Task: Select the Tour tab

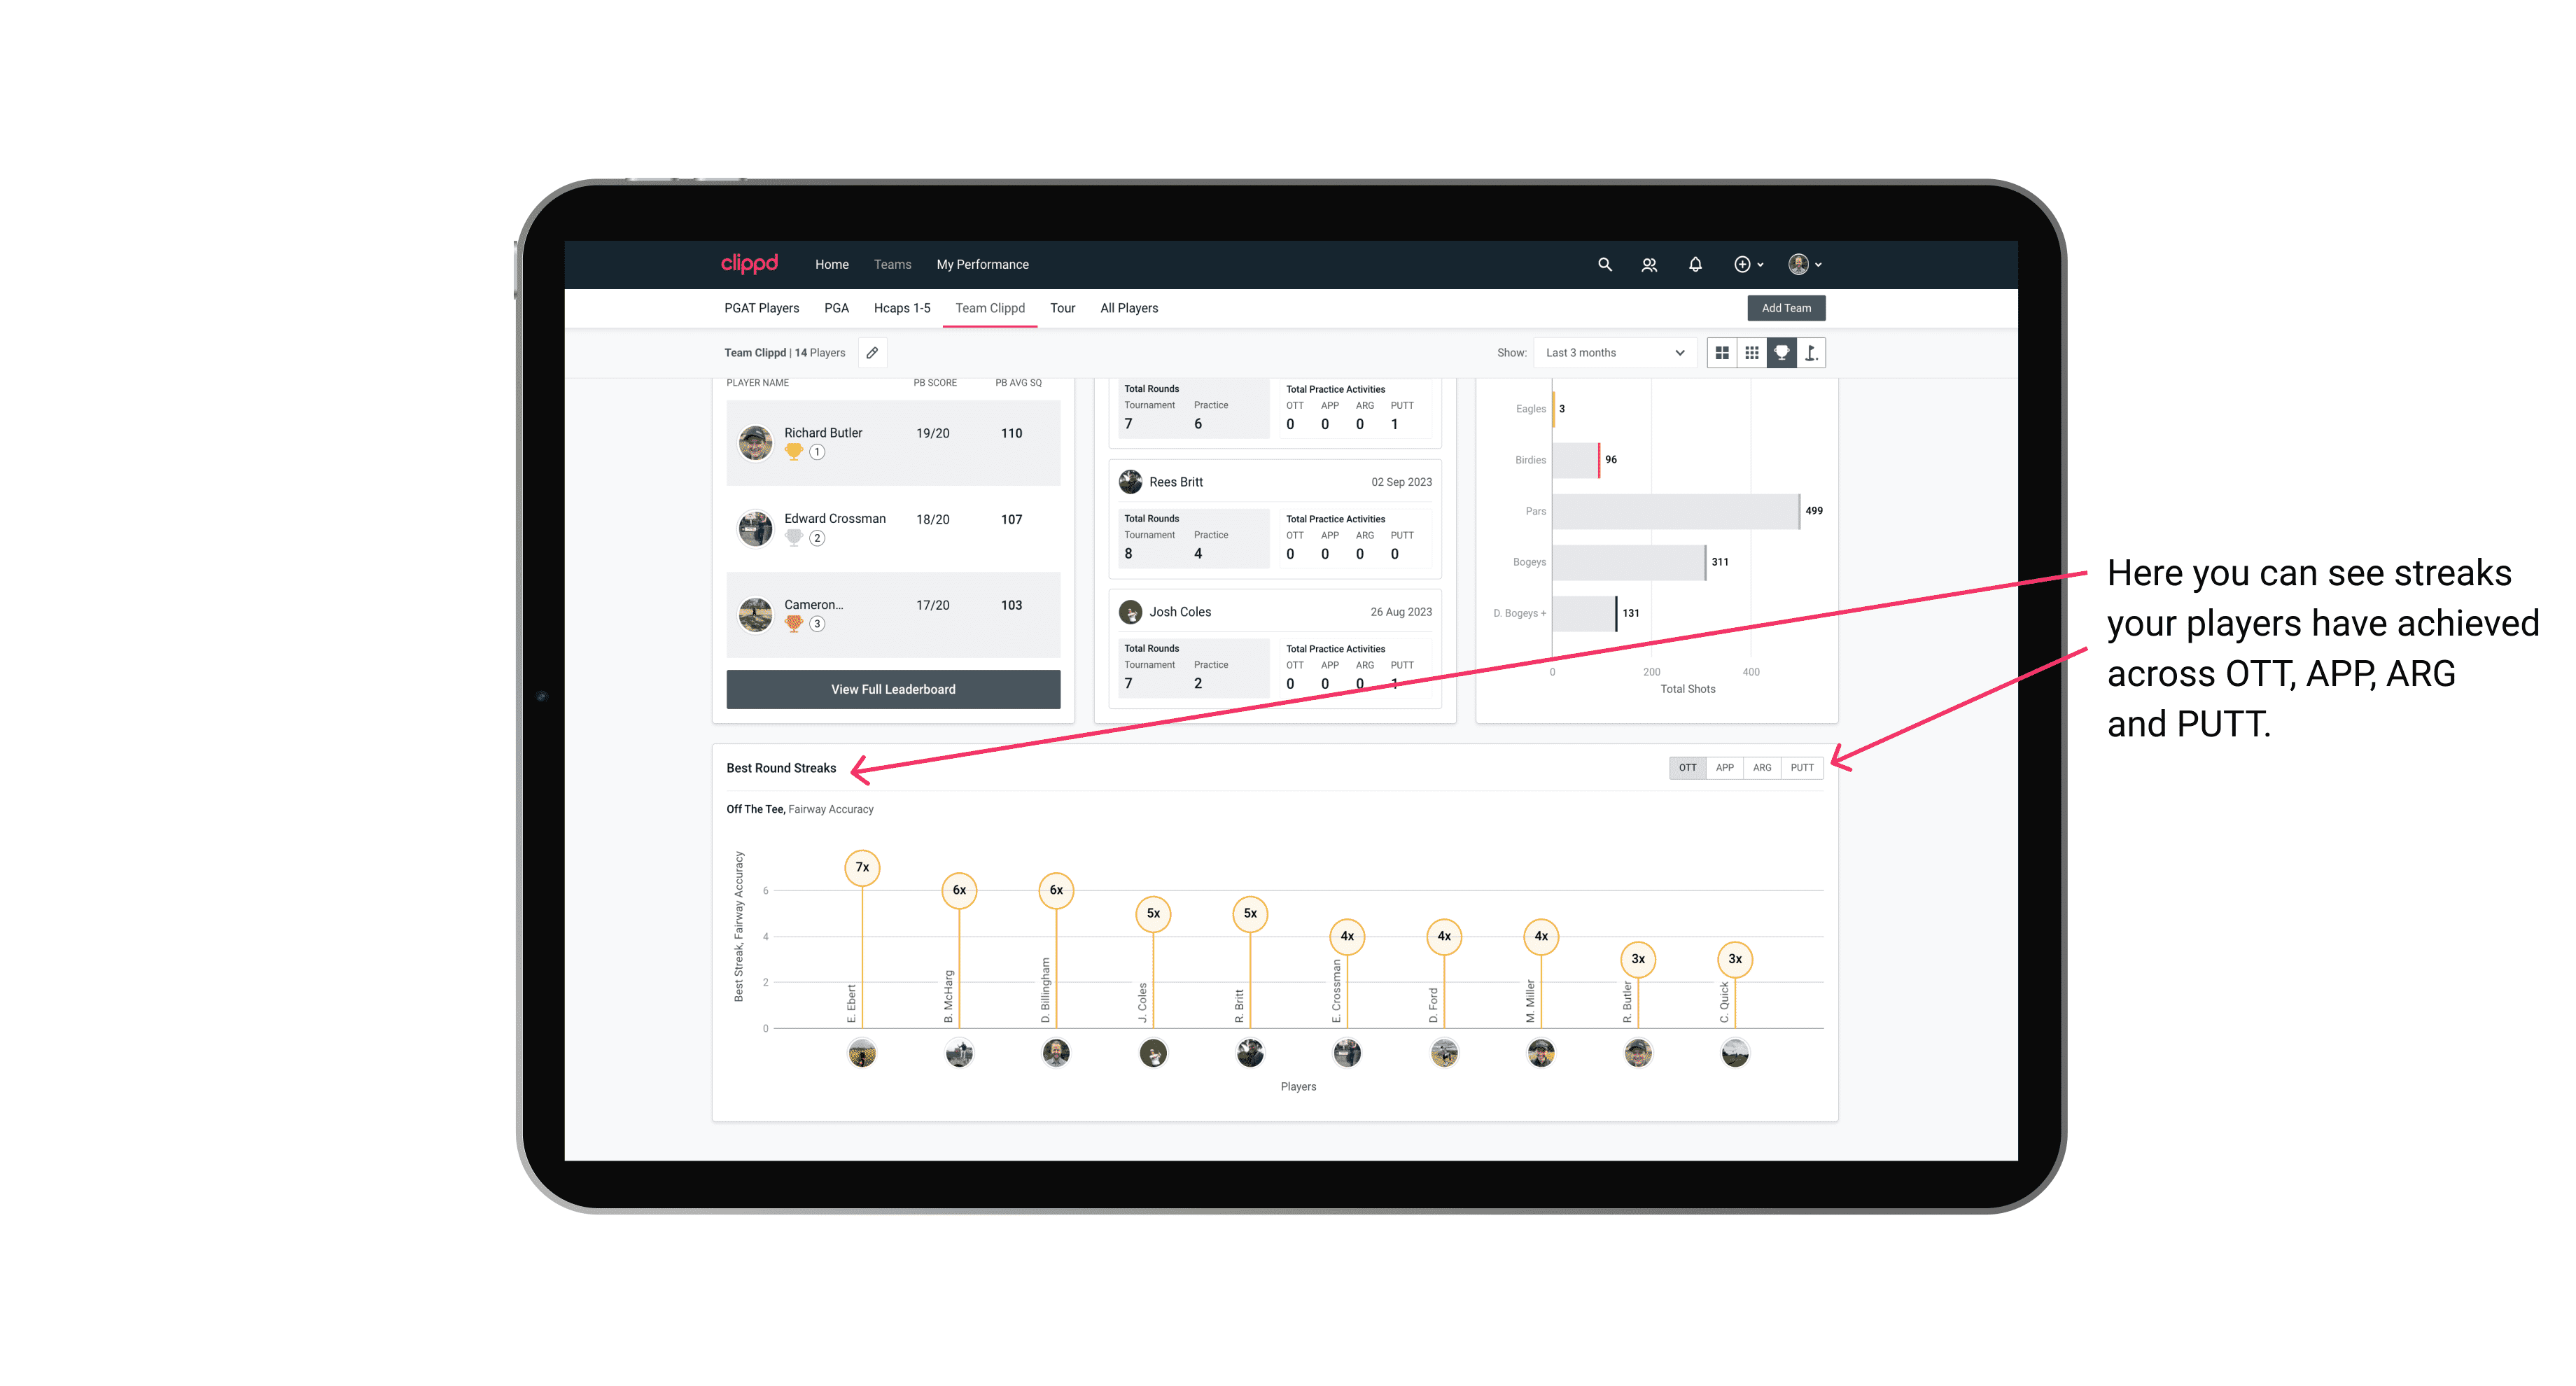Action: click(1059, 309)
